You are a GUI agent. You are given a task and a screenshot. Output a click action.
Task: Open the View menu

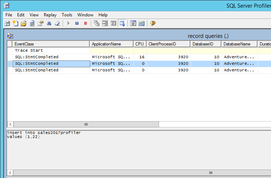[34, 15]
